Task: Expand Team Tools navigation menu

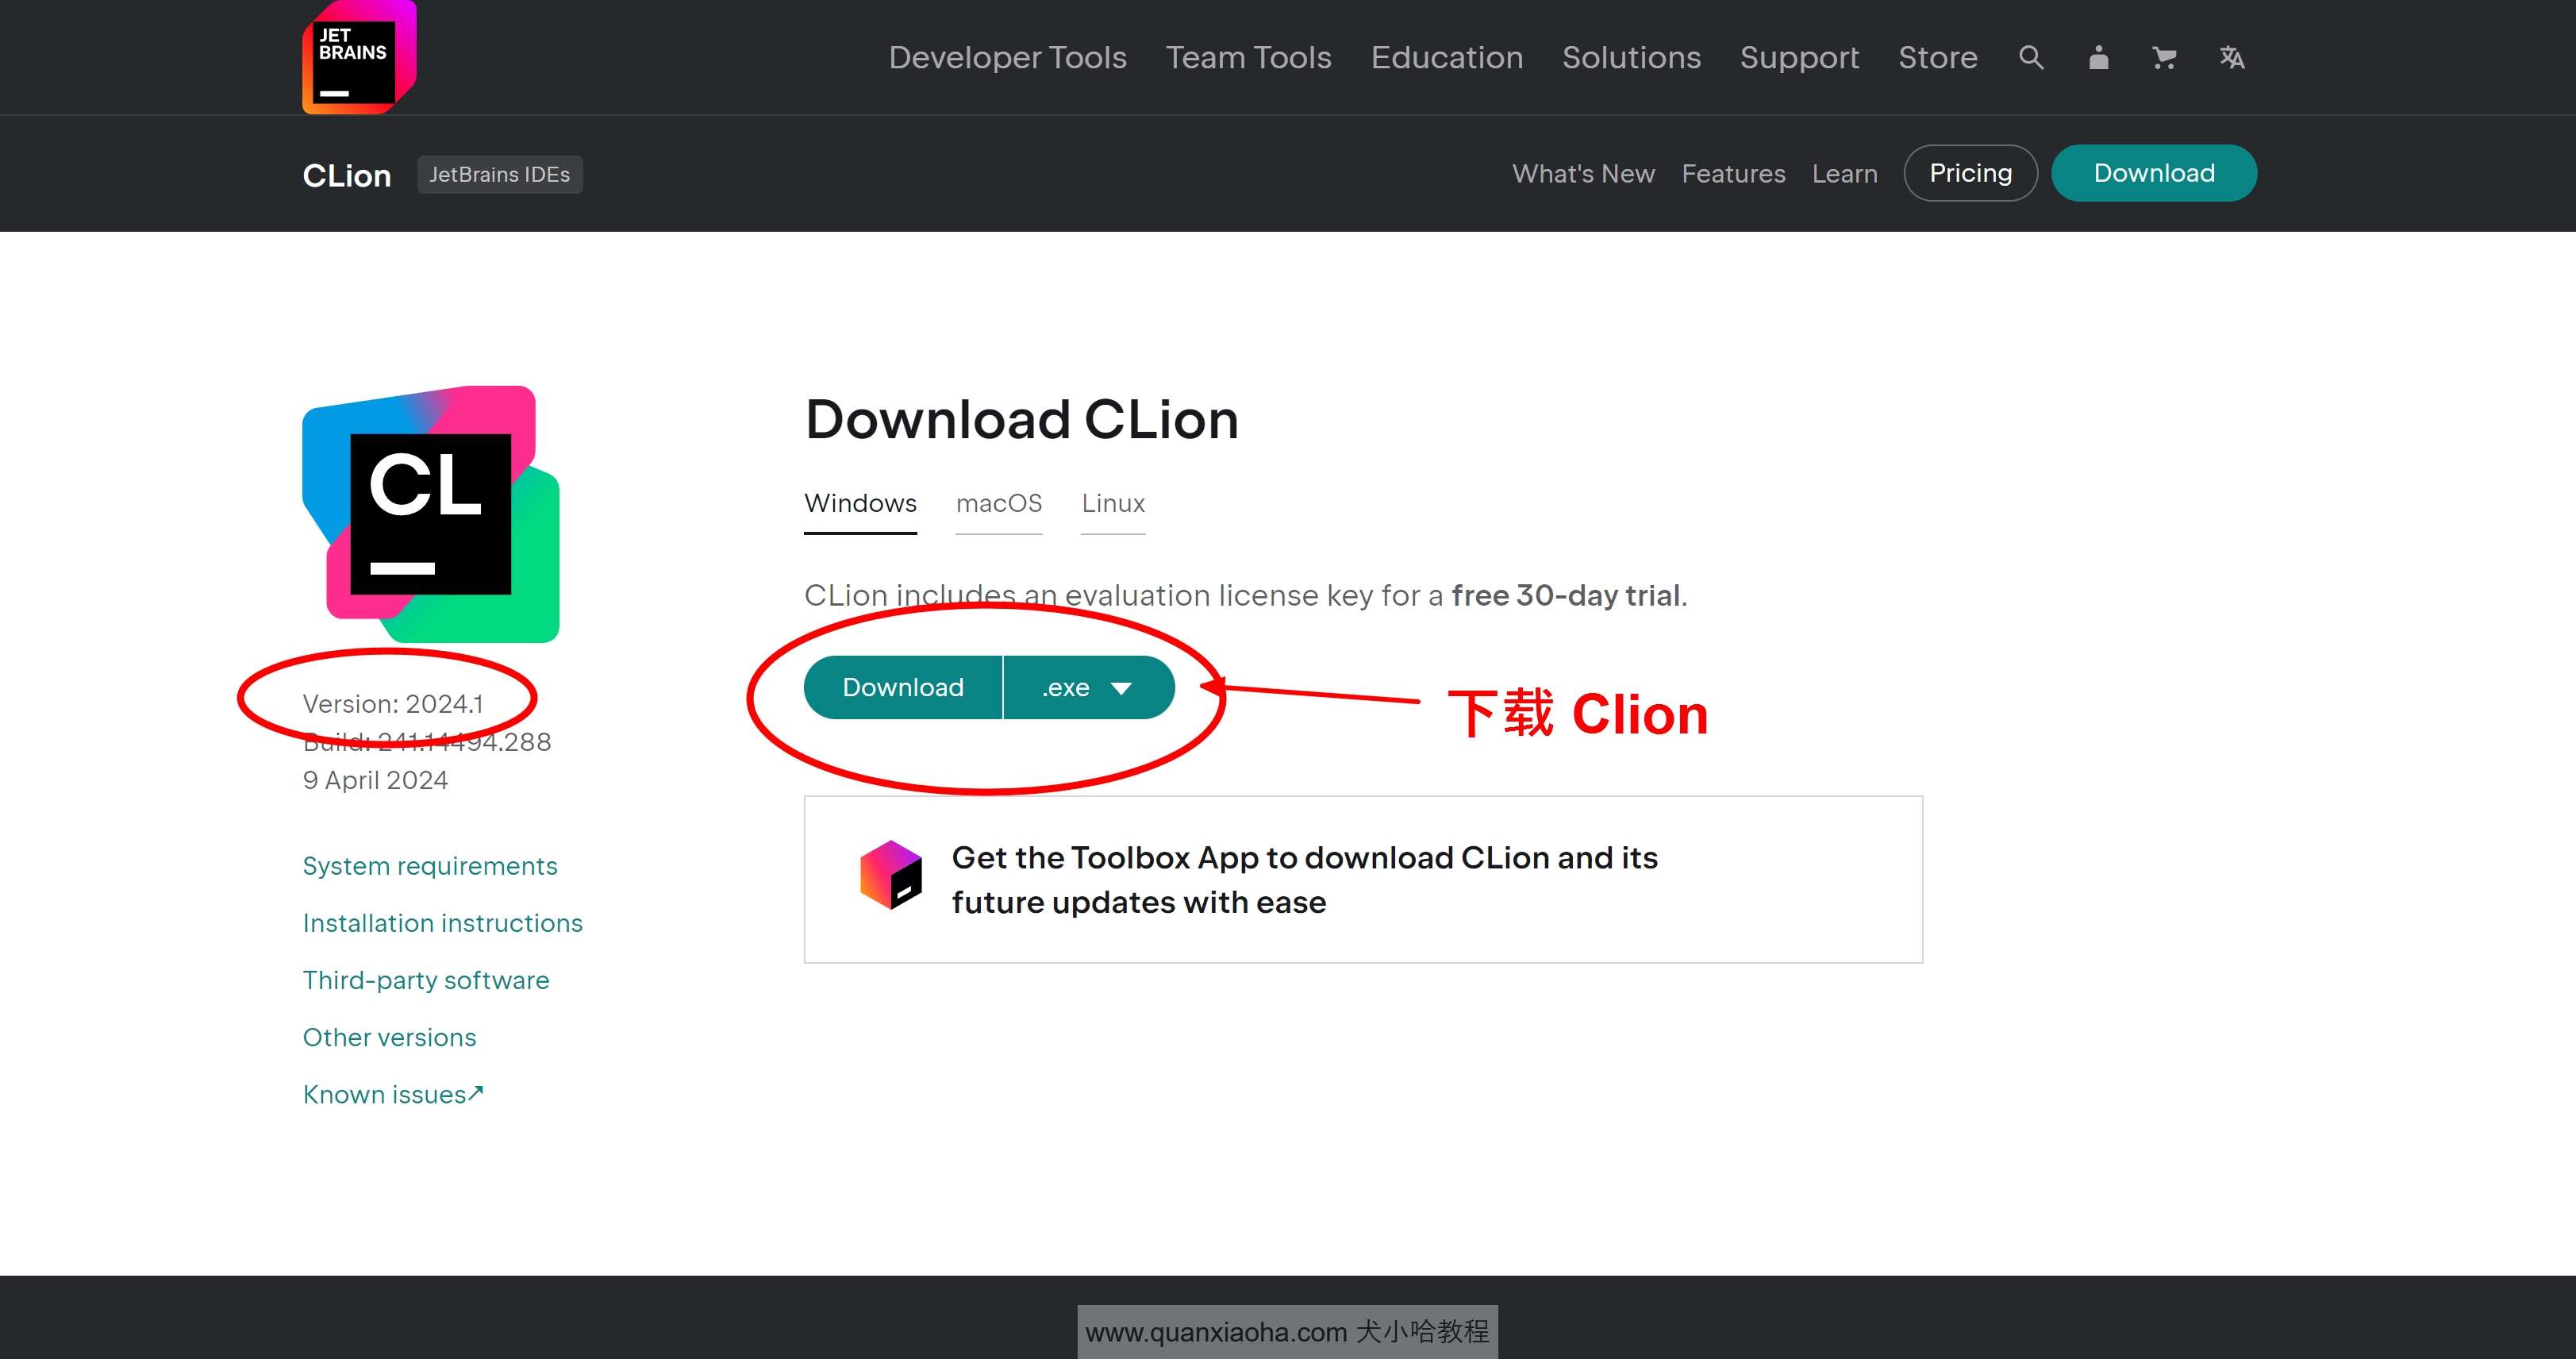Action: pos(1249,56)
